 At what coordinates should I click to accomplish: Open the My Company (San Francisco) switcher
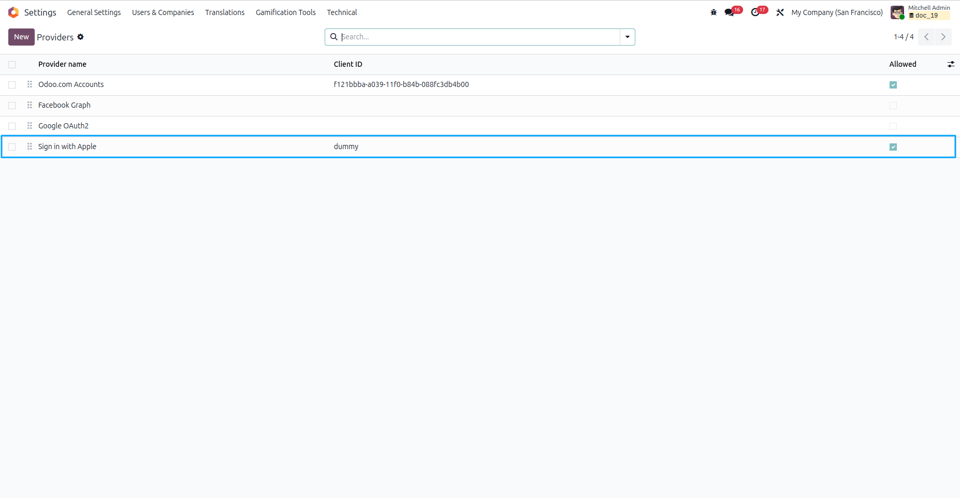(x=837, y=12)
